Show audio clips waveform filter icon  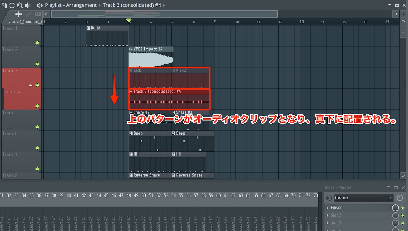(18, 14)
